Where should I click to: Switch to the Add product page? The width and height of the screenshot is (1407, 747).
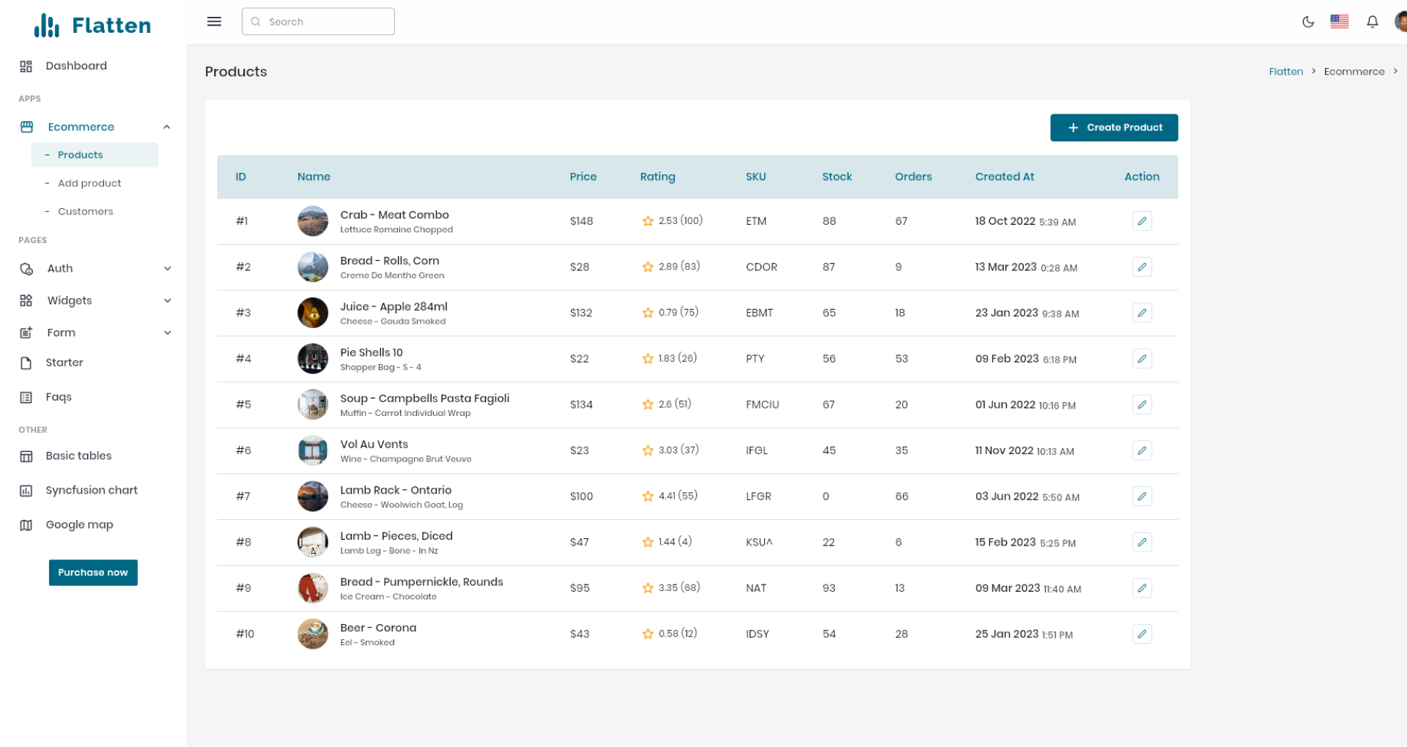[x=89, y=183]
